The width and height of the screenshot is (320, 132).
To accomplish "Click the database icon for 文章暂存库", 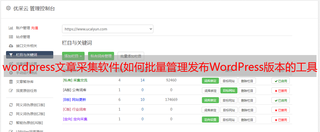I will click(11, 82).
